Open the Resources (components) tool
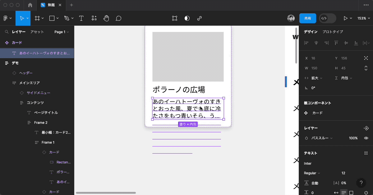 pyautogui.click(x=94, y=18)
